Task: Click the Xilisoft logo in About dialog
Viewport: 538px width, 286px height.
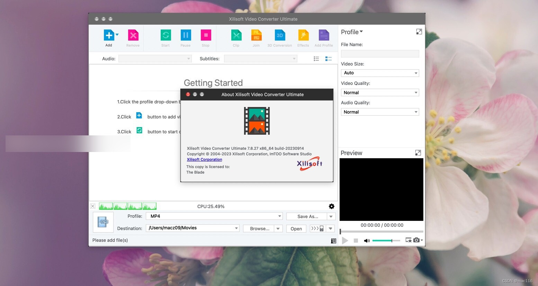Action: point(310,164)
